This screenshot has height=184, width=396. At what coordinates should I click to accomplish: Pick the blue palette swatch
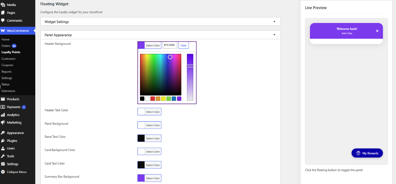pos(174,99)
